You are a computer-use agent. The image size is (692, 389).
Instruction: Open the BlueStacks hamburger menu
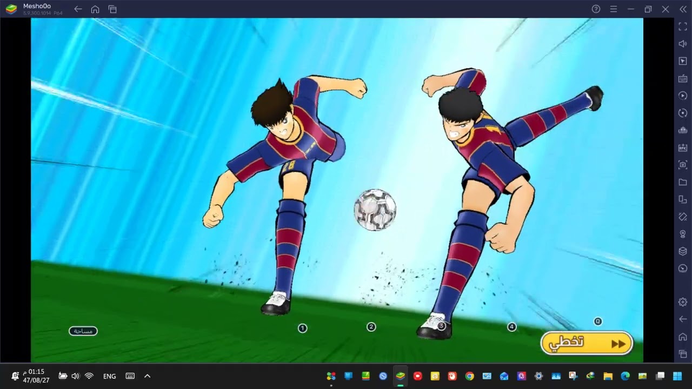(x=613, y=9)
